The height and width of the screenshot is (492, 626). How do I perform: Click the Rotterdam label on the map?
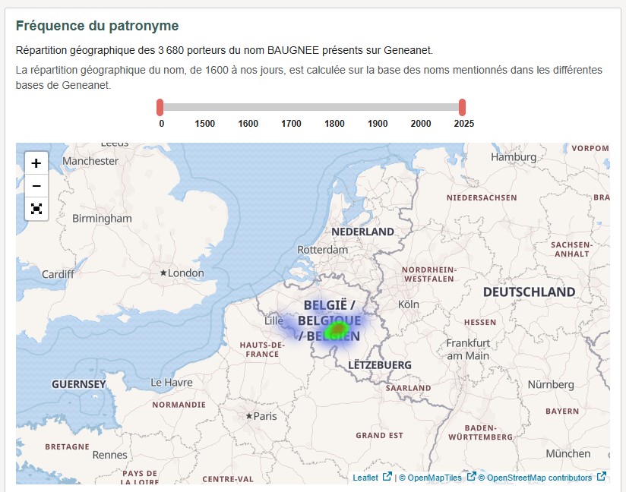pyautogui.click(x=322, y=249)
